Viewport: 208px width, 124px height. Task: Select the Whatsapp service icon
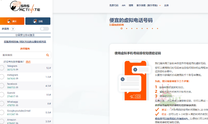coord(2,104)
